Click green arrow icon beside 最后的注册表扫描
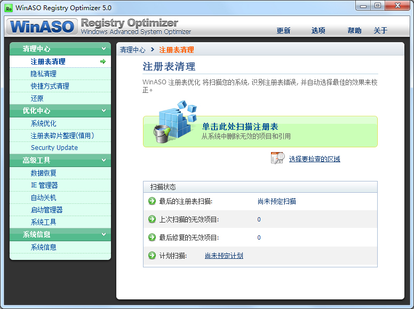Screen dimensions: 414x309 [x=152, y=201]
